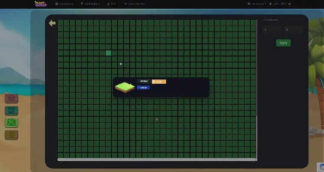Open the Dashboard menu item

pos(64,4)
